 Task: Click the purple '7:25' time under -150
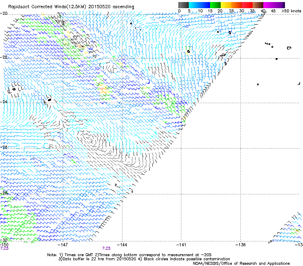(x=4, y=248)
